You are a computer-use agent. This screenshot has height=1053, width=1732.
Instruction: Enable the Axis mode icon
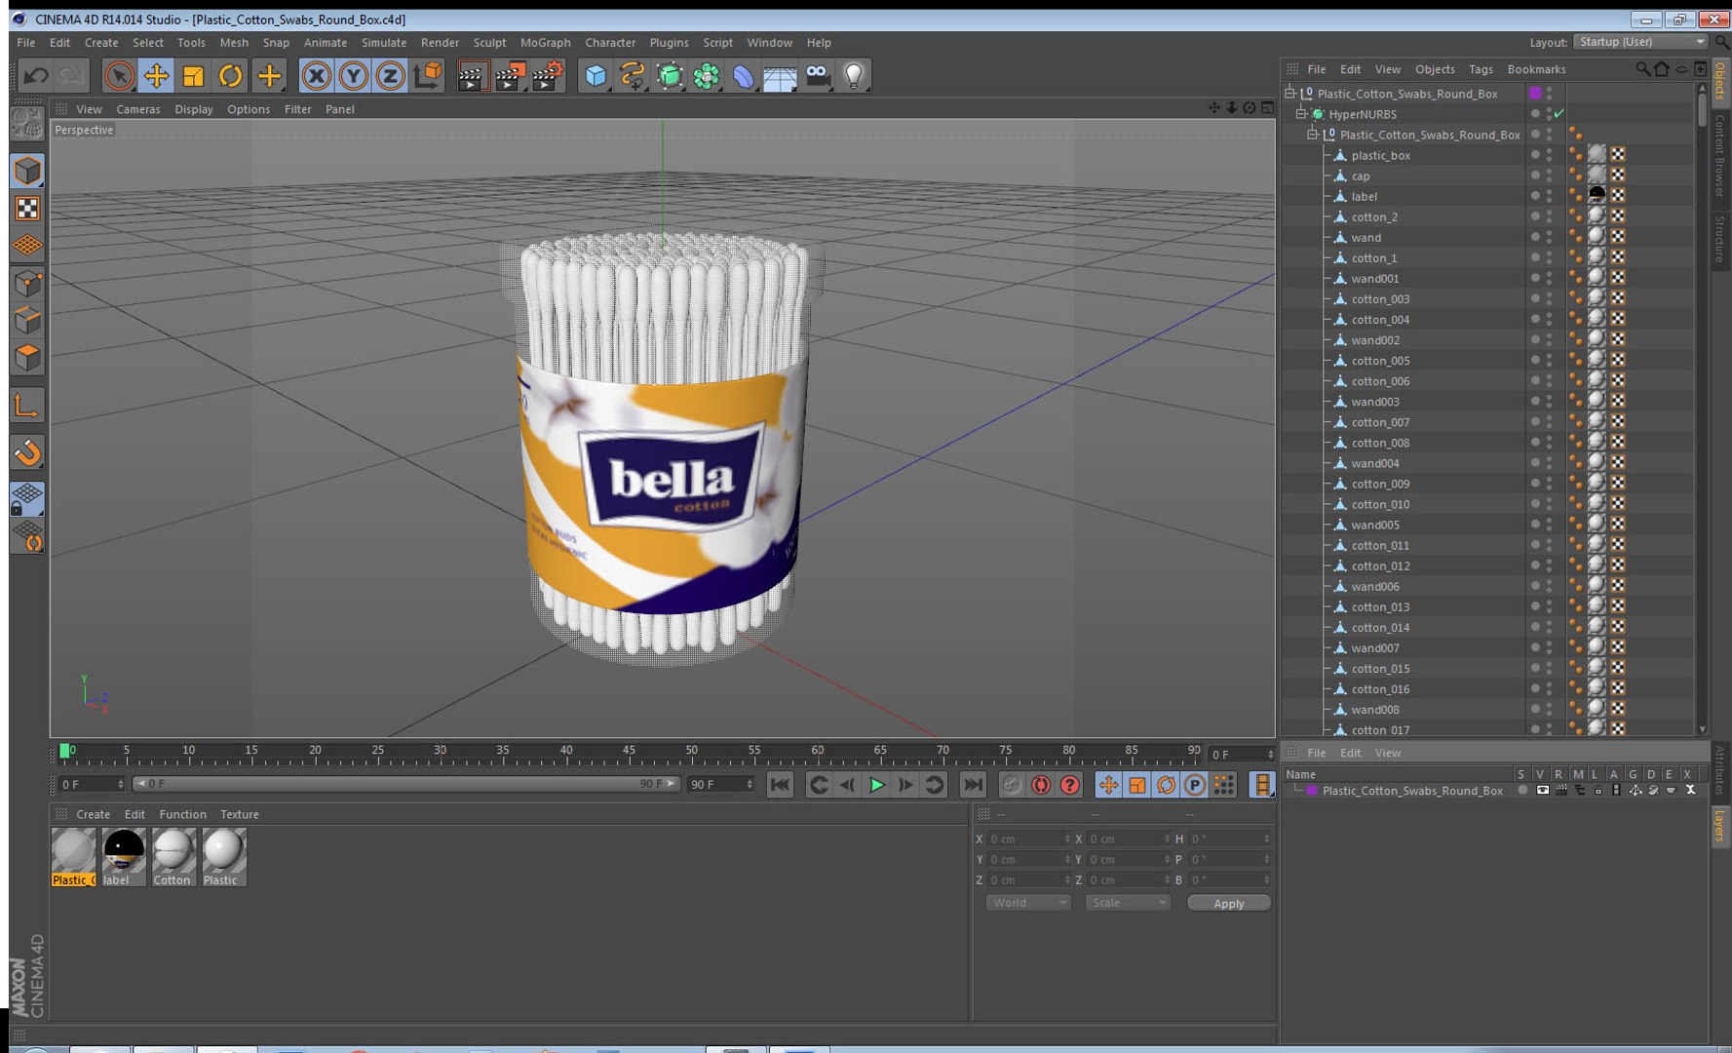tap(27, 405)
